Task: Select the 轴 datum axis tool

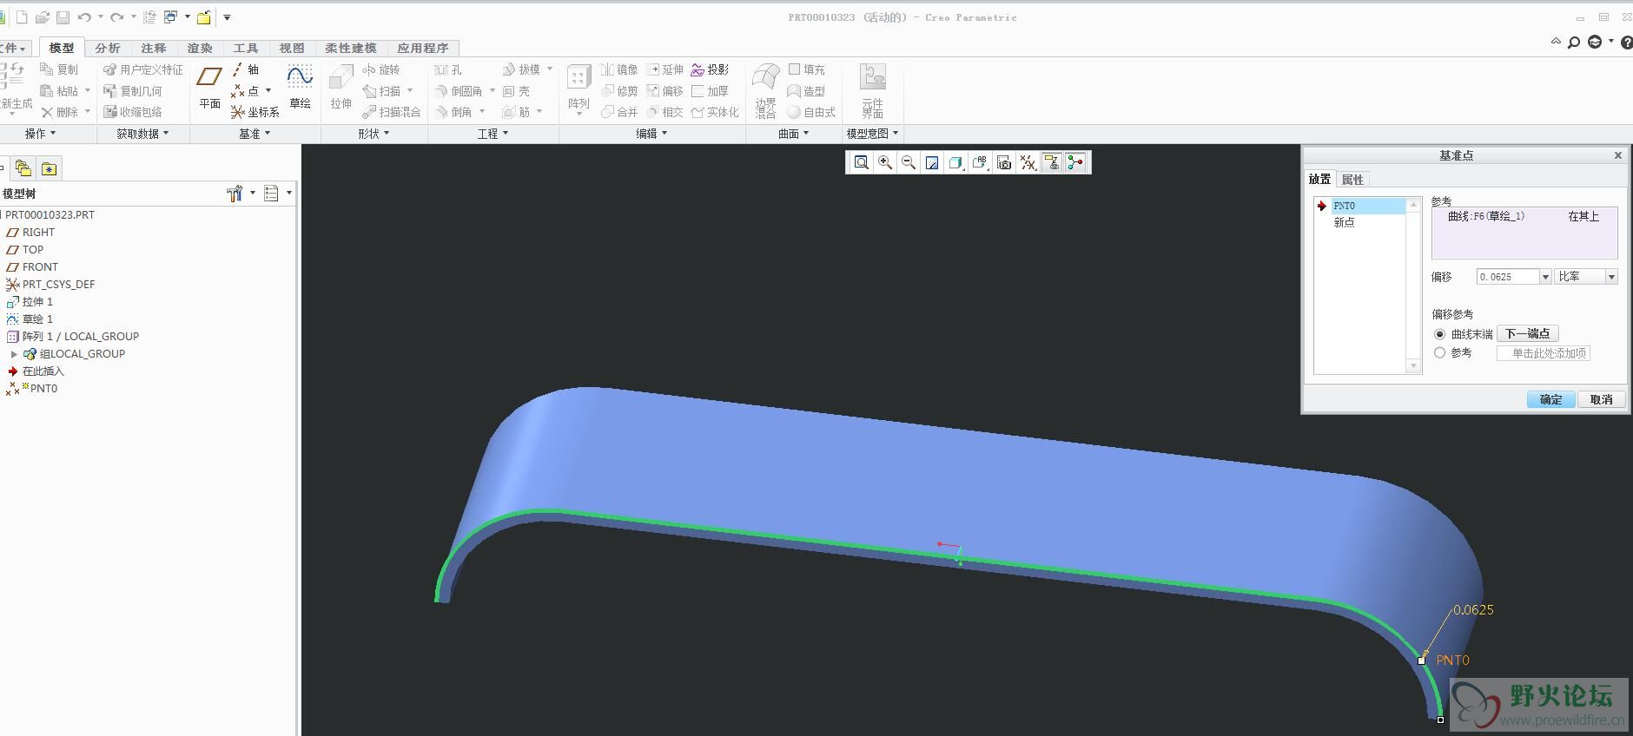Action: tap(246, 69)
